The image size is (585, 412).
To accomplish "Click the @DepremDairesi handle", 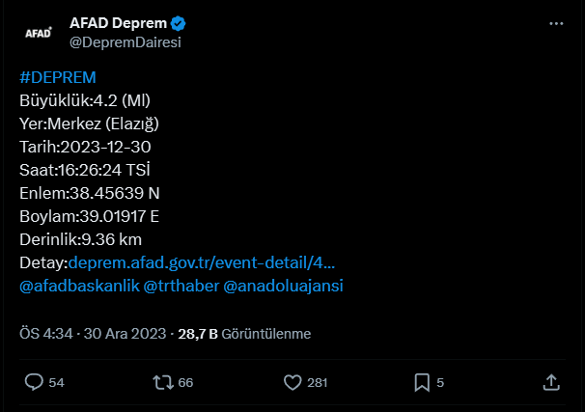I will [x=125, y=42].
